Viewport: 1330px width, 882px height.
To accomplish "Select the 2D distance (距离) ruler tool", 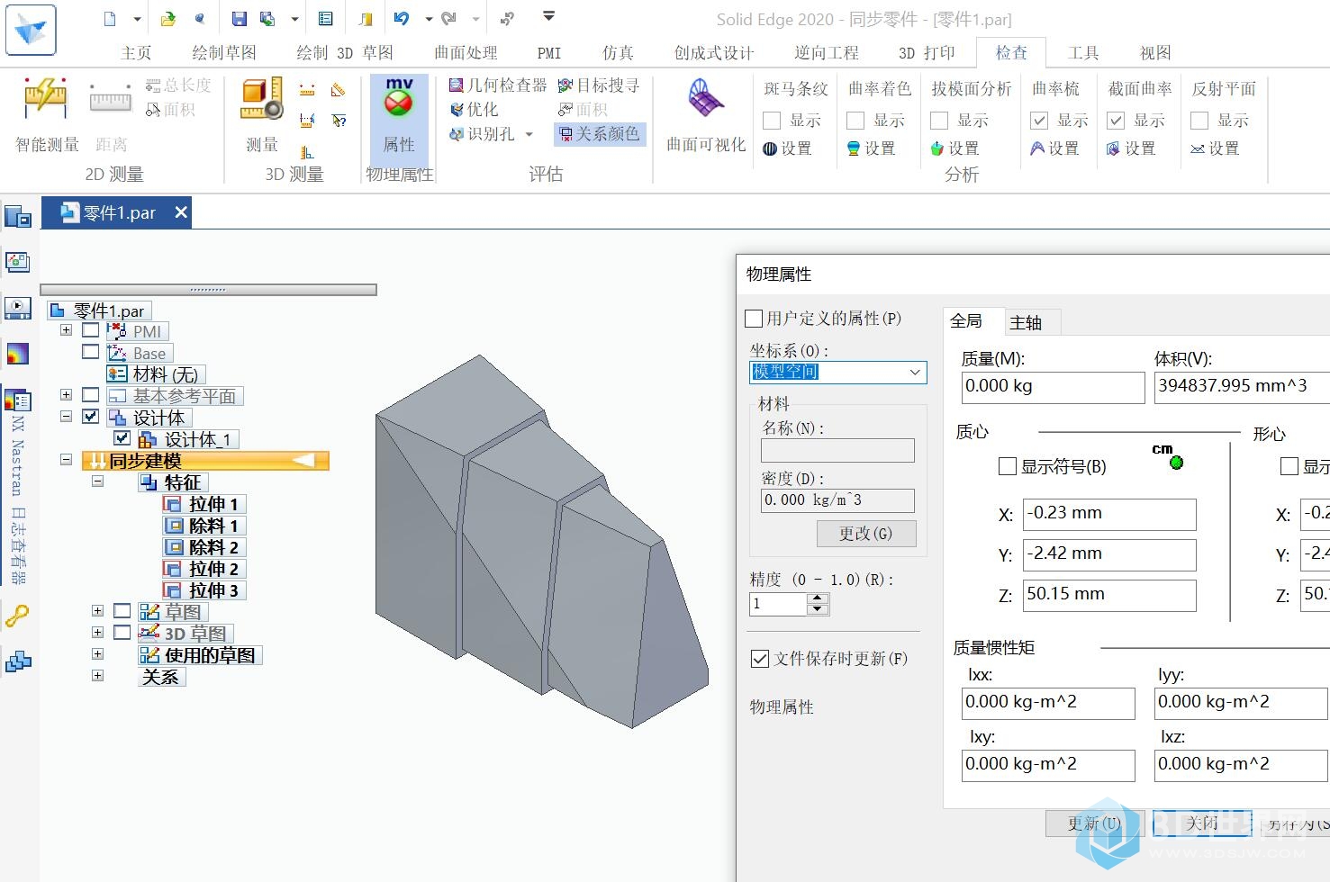I will pyautogui.click(x=111, y=115).
